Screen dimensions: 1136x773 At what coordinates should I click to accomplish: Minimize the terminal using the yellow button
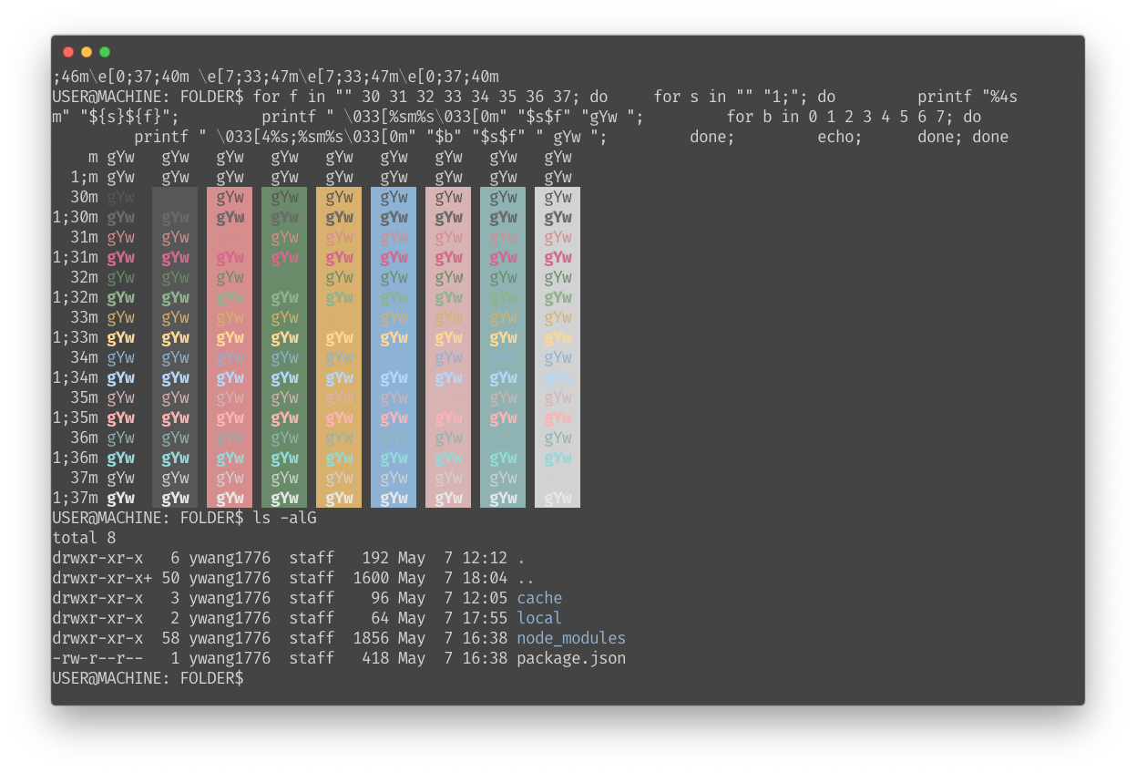point(87,52)
